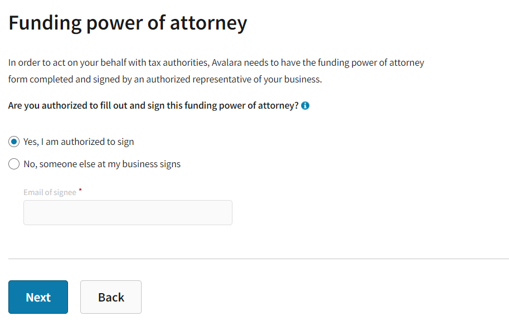This screenshot has width=509, height=321.
Task: Click the "No, someone else at my business signs" label text
Action: click(102, 164)
